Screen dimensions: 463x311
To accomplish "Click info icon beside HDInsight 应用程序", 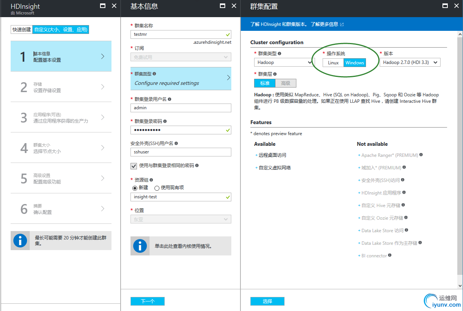I will tap(404, 193).
